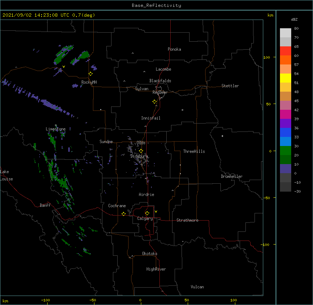This screenshot has height=305, width=313.
Task: Select the Stettler label
Action: click(x=230, y=86)
